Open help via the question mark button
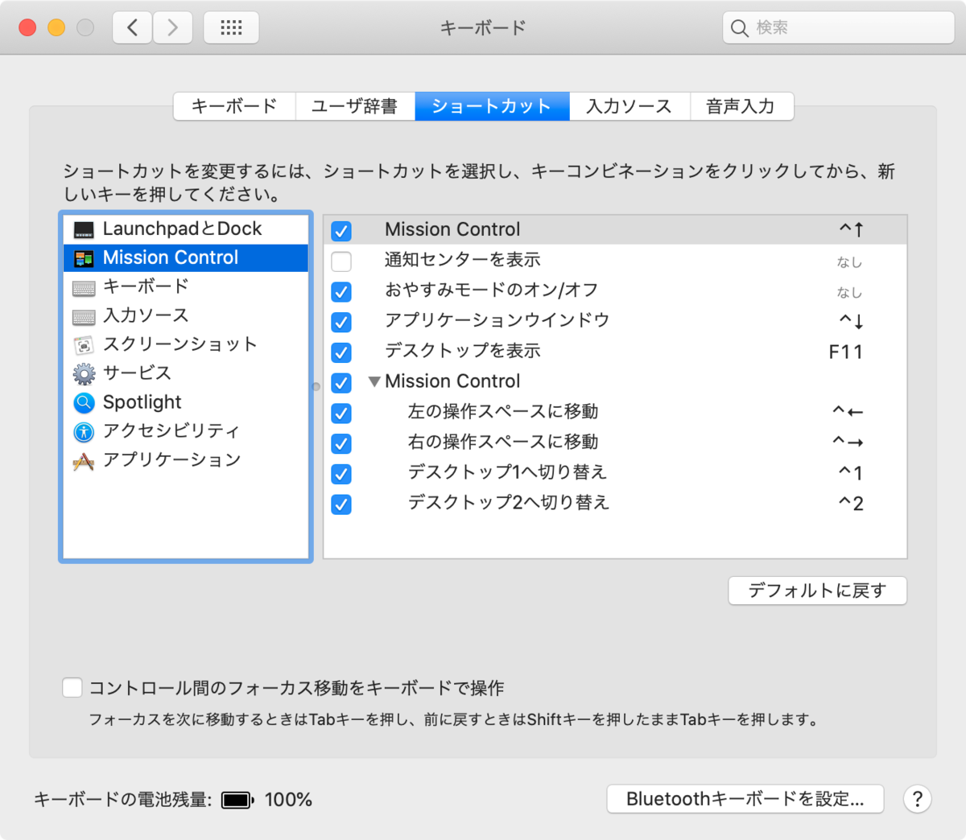Screen dimensions: 966x840 917,799
